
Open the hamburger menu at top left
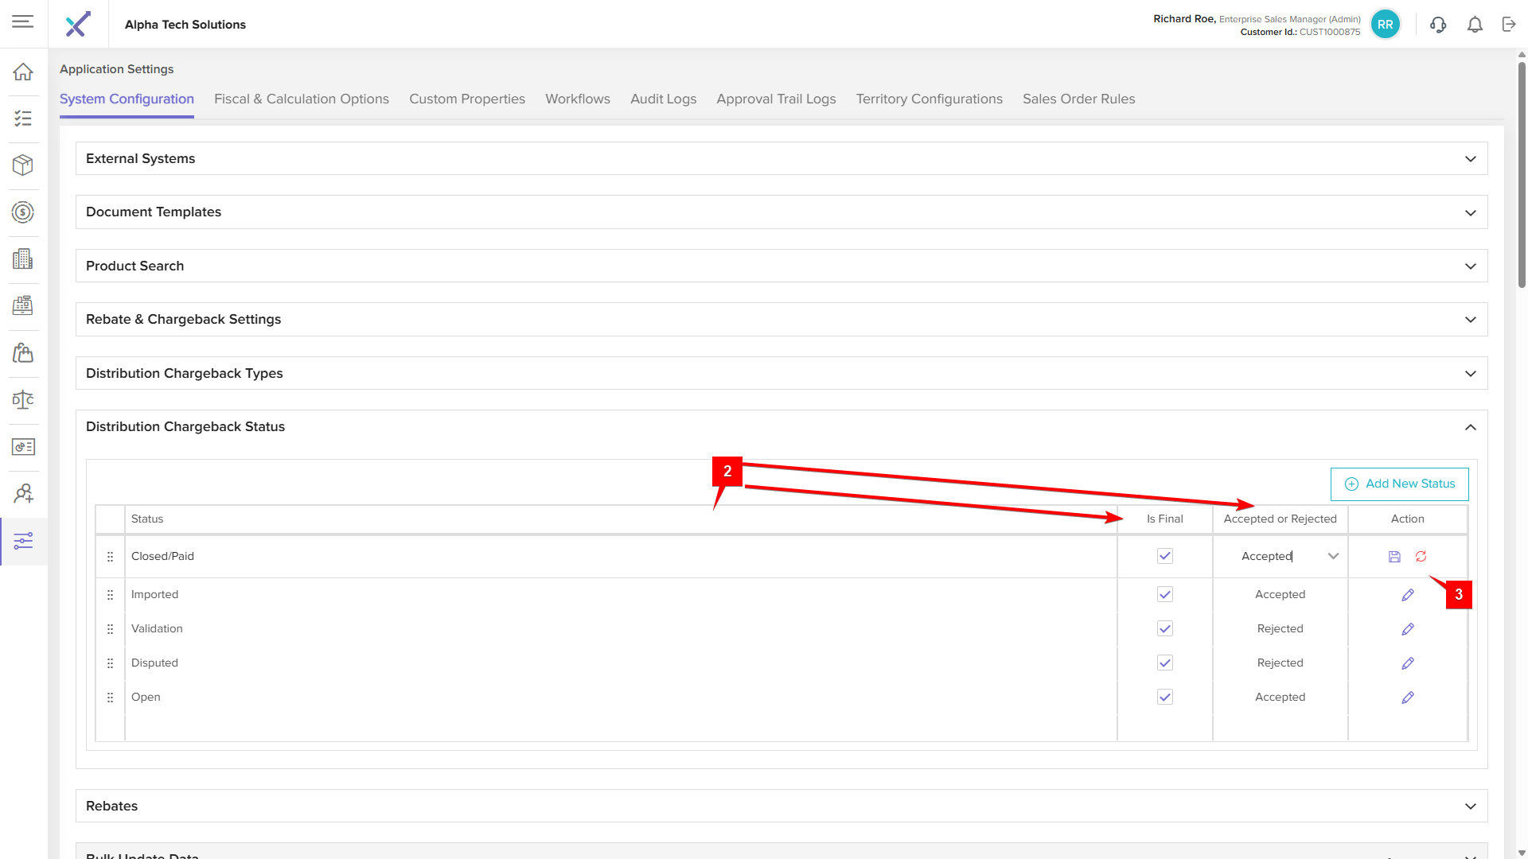(x=23, y=21)
